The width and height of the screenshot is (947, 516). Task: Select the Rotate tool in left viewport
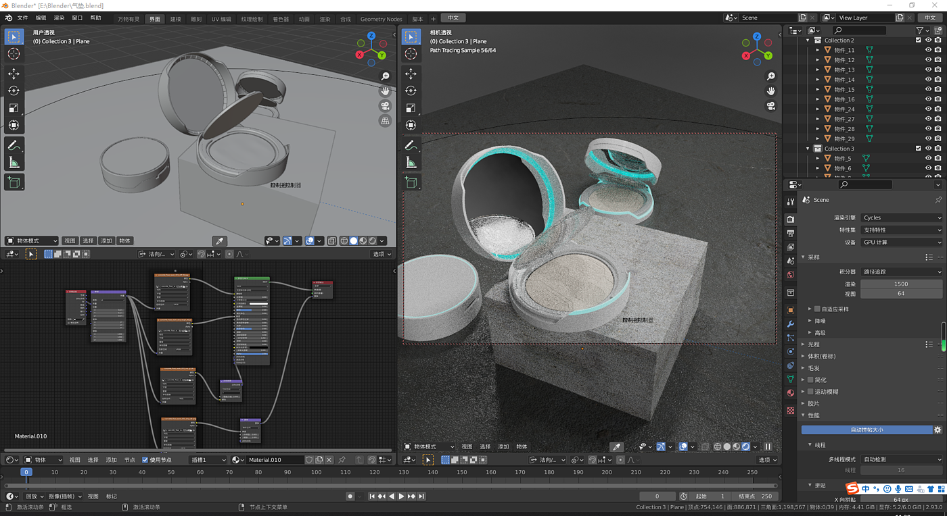tap(14, 91)
